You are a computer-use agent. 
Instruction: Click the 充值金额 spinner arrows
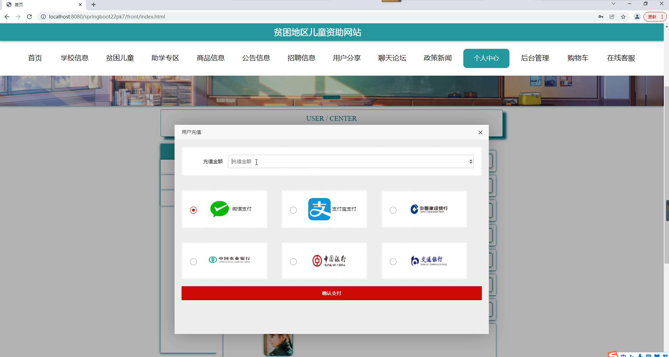(x=470, y=161)
